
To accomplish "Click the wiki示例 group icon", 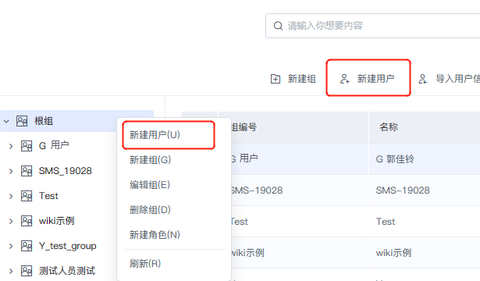I will coord(27,221).
